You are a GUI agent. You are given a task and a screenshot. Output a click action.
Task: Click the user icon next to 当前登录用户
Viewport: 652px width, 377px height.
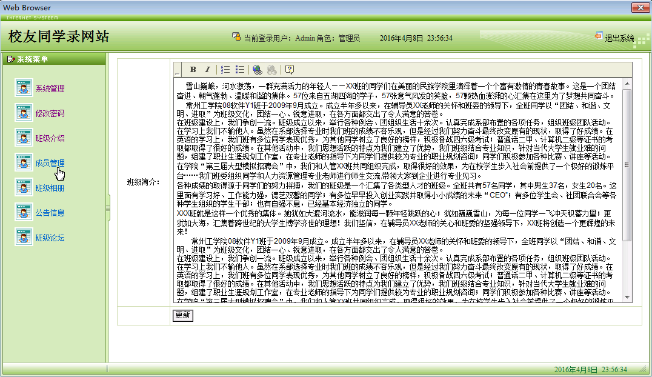pos(236,36)
